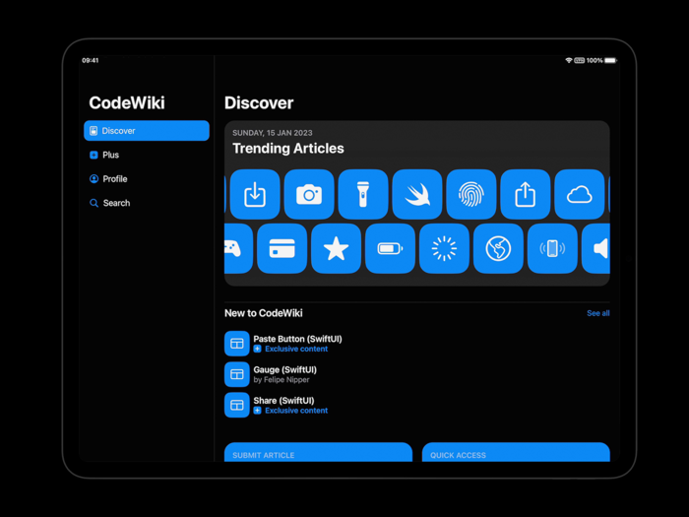Screen dimensions: 689x517
Task: Click the Gauge article layout icon
Action: pyautogui.click(x=237, y=374)
